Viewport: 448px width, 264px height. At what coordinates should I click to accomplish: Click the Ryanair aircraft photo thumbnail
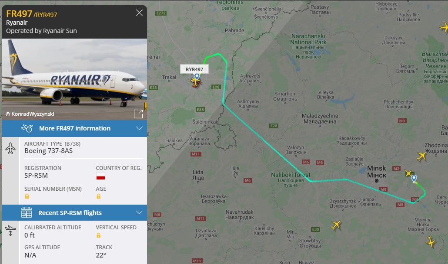click(x=74, y=79)
